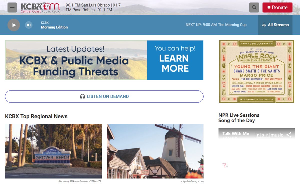Click Listen On Demand button
Image resolution: width=300 pixels, height=185 pixels.
(104, 96)
